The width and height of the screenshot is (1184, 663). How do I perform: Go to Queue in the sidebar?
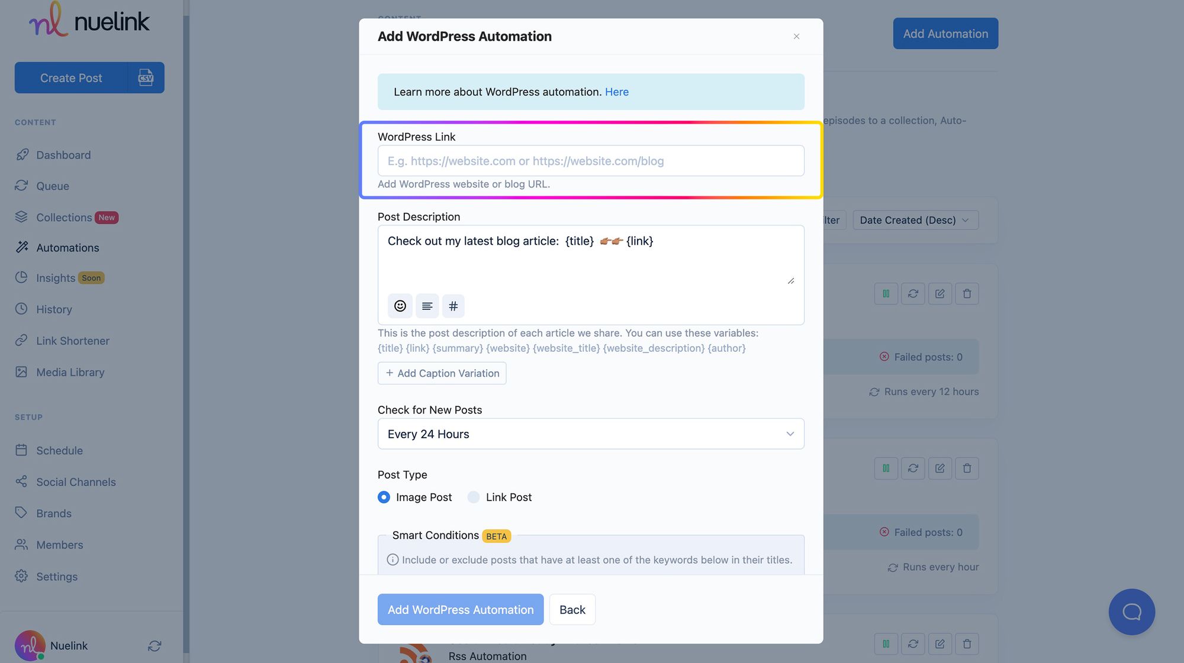(53, 186)
